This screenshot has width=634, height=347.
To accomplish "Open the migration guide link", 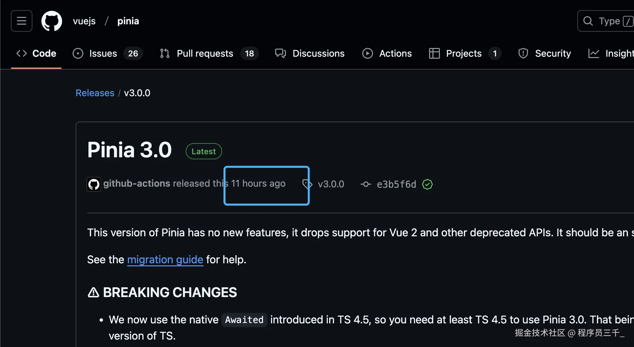I will (x=165, y=260).
